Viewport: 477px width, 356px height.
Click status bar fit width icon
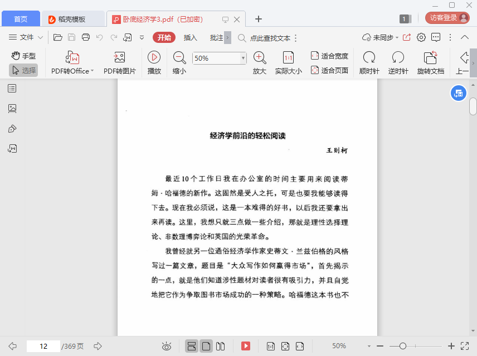(300, 346)
